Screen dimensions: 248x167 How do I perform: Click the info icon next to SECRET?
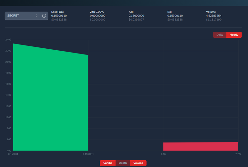pos(44,16)
